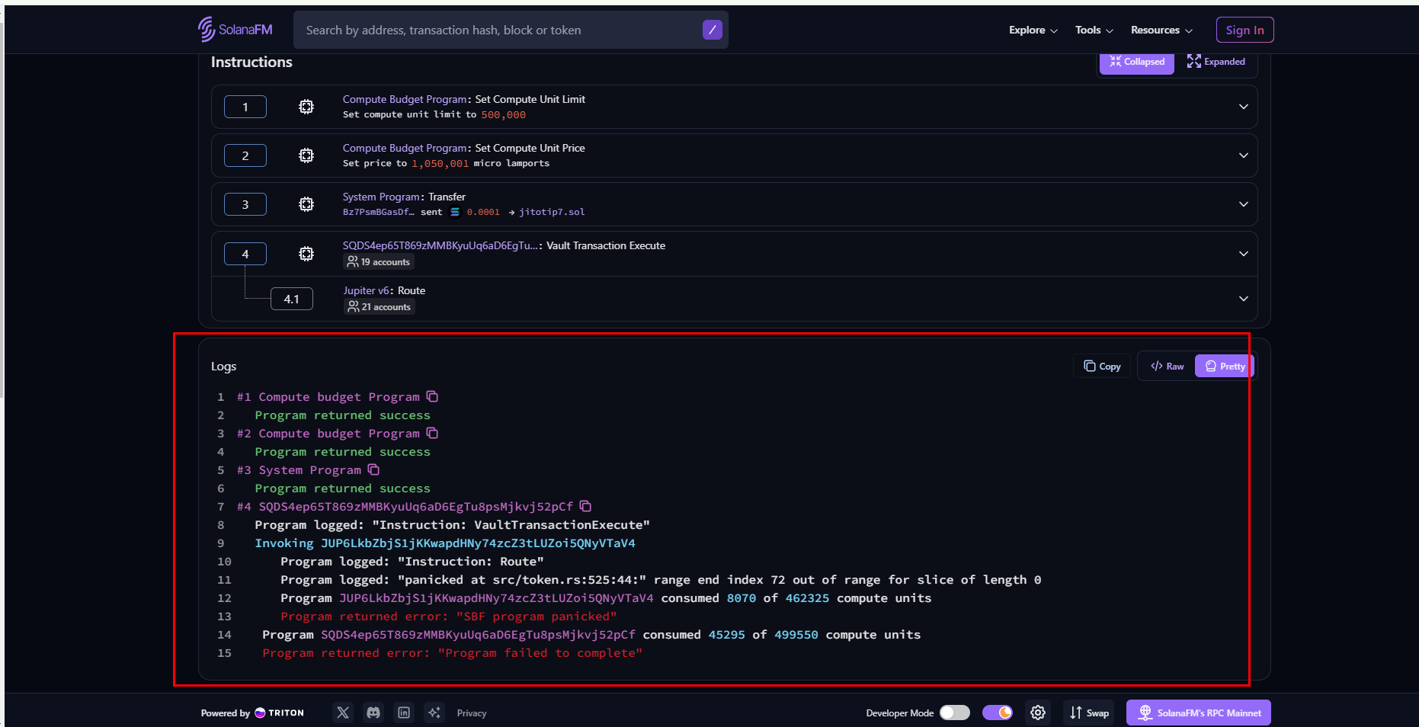1419x727 pixels.
Task: Click the slash shortcut icon in search bar
Action: pos(712,30)
